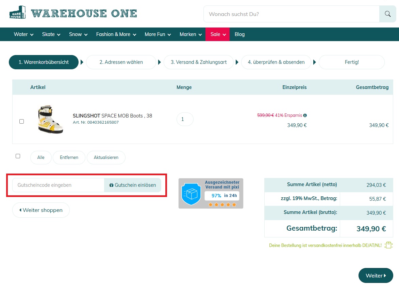Tick the select-all checkbox beside Alle
Image resolution: width=399 pixels, height=287 pixels.
[x=18, y=156]
